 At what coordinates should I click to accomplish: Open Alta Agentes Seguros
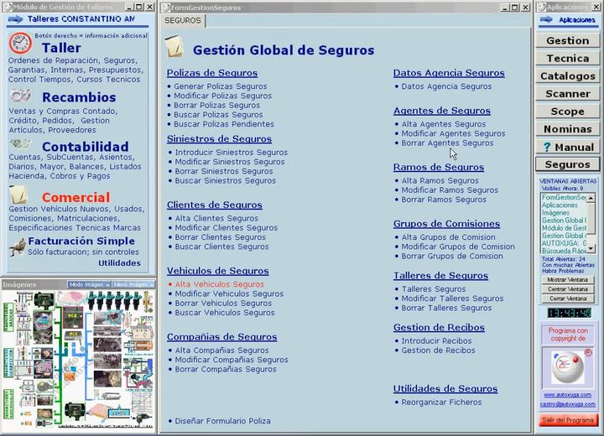[444, 124]
